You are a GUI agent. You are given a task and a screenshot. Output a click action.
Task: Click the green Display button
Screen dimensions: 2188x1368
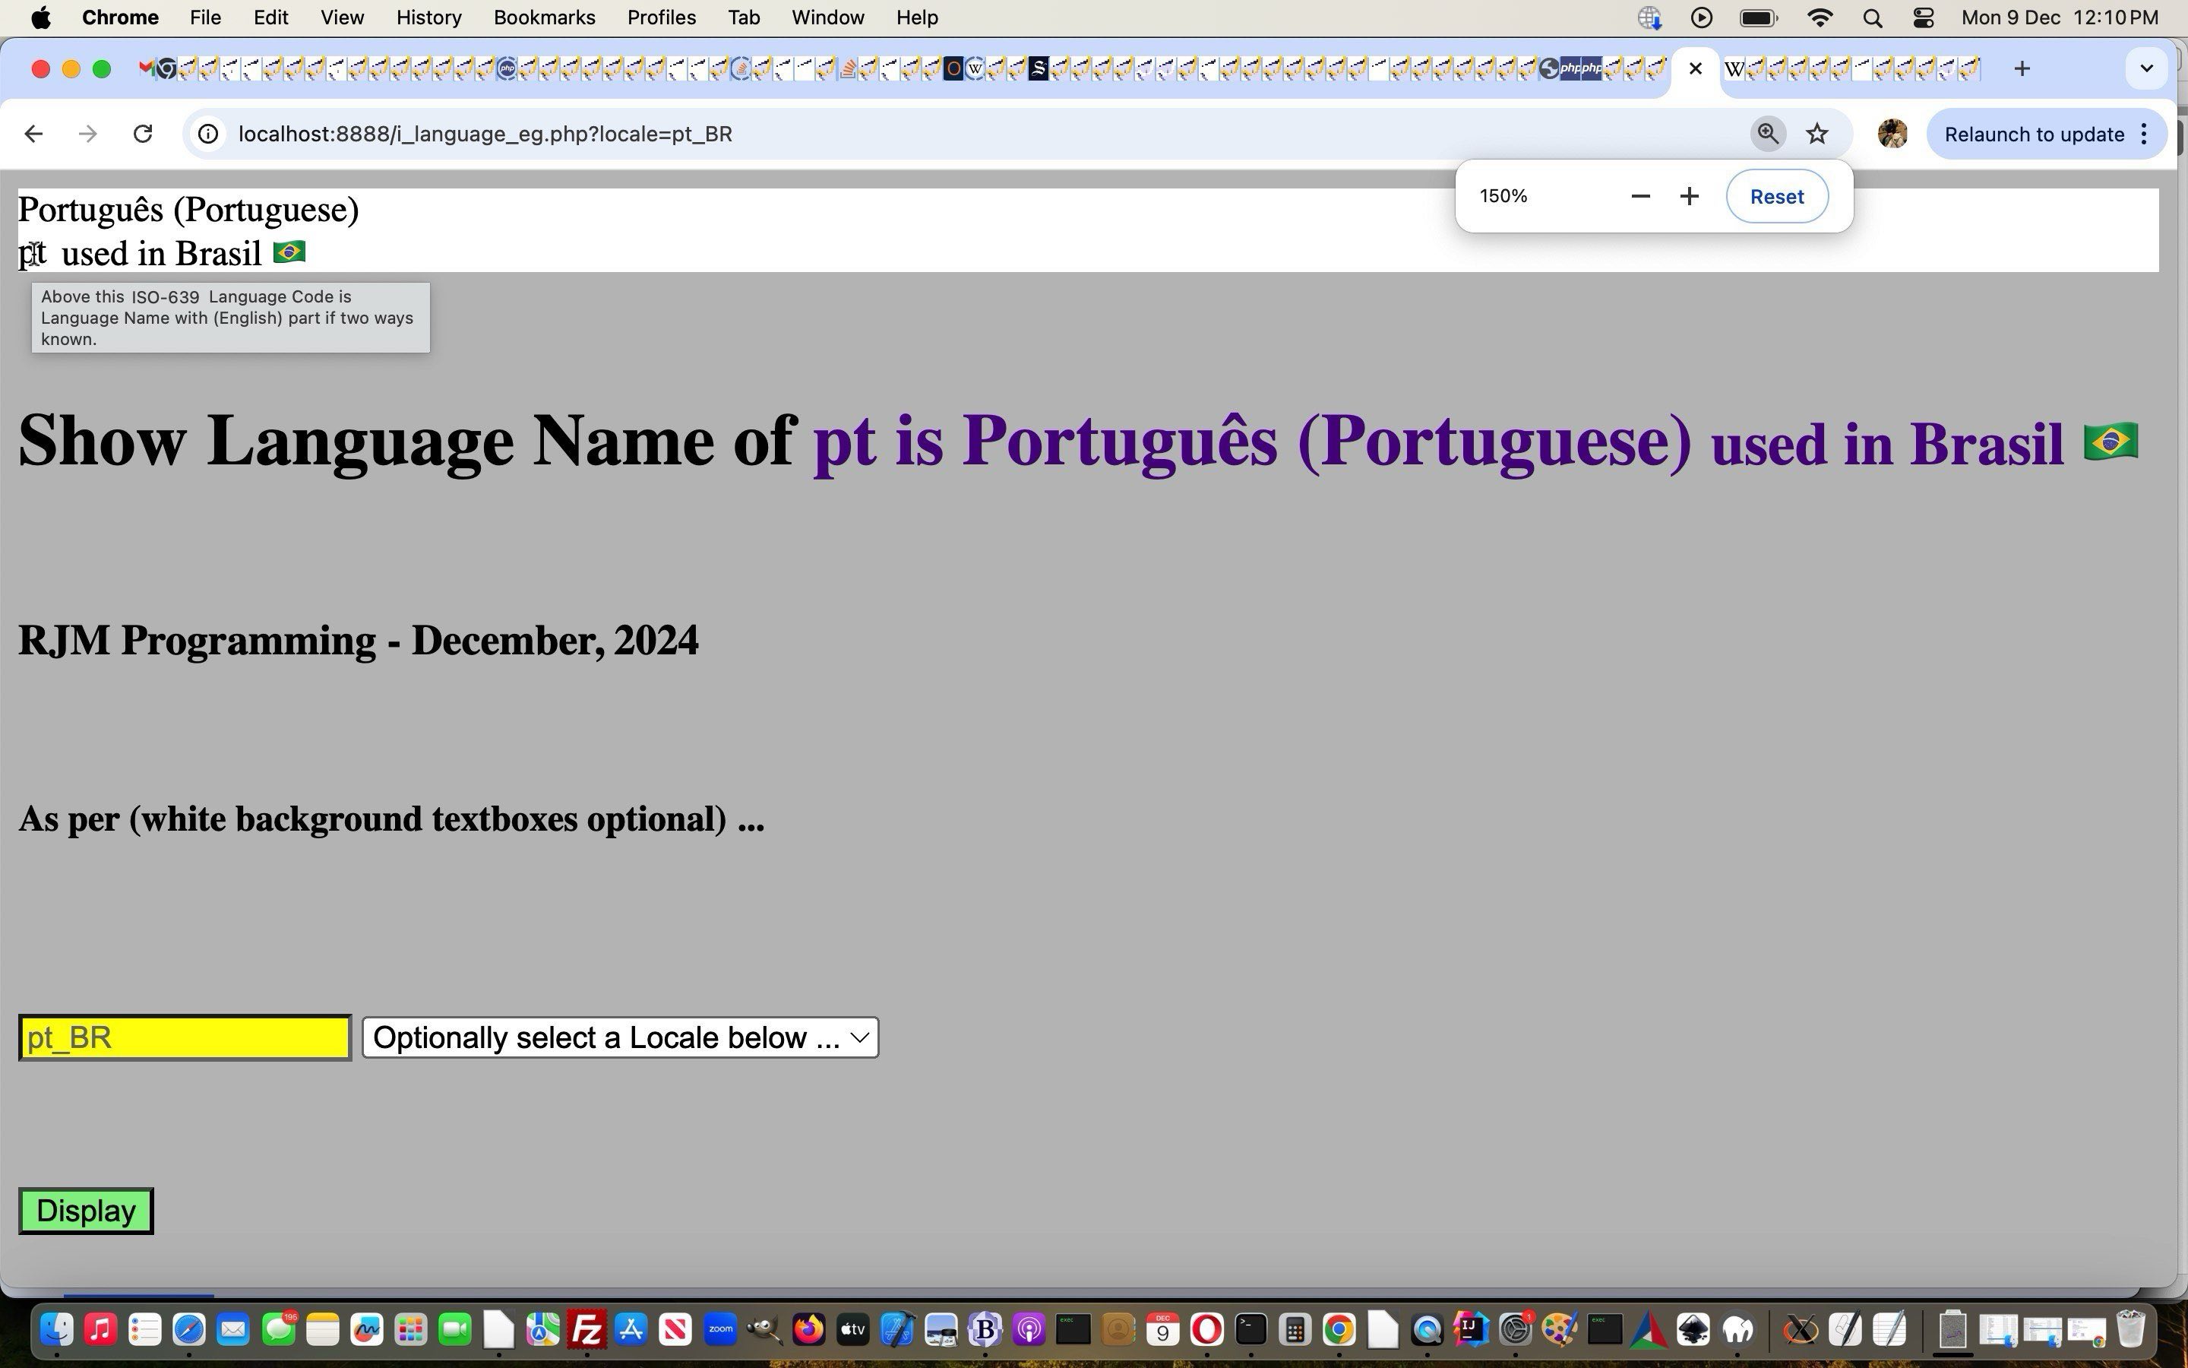click(x=86, y=1211)
